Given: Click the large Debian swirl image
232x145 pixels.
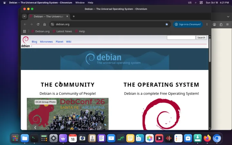Looking at the screenshot, I should point(161,114).
